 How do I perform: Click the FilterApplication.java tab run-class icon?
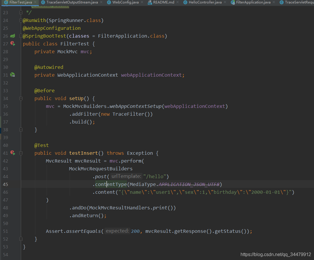tap(233, 2)
